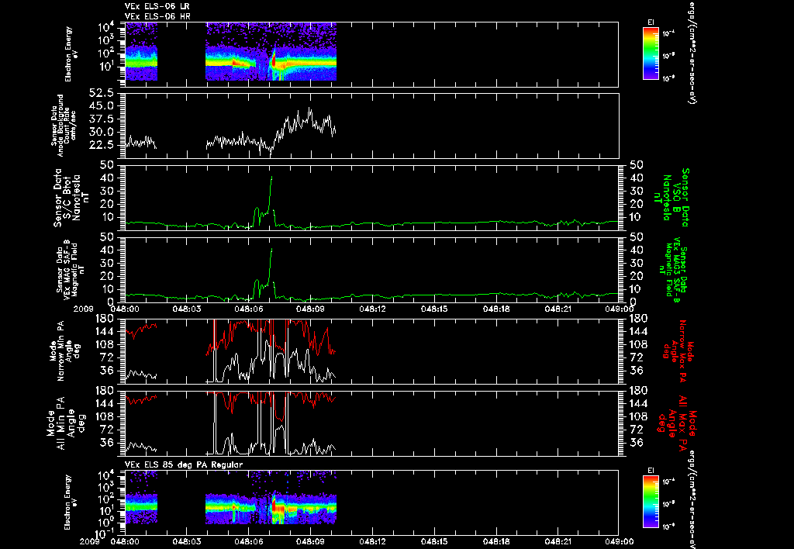Click '048:21' on the bottom time axis
The image size is (794, 549).
tap(558, 541)
